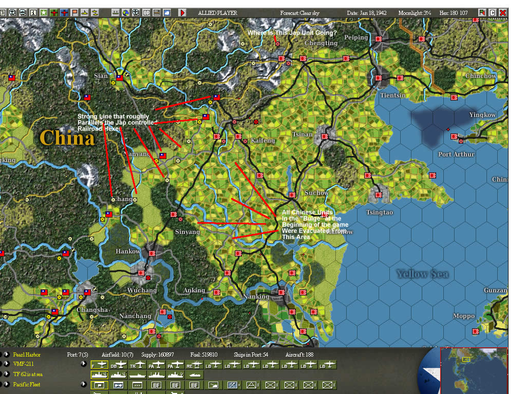Click the single yellow ship toolbar icon
Viewport: 526px width, 394px height.
tap(85, 13)
